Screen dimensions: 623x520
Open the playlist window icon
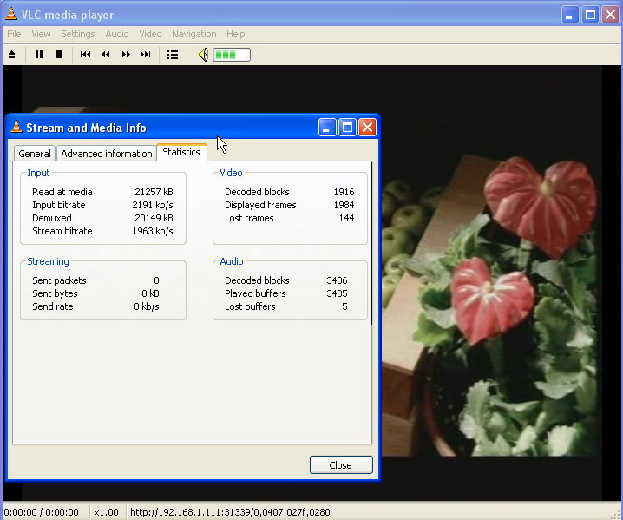[173, 55]
